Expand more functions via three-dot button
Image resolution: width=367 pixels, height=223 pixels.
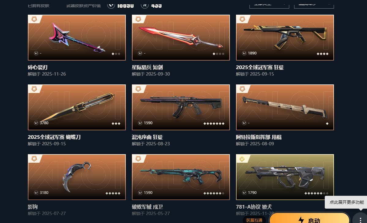(x=360, y=219)
